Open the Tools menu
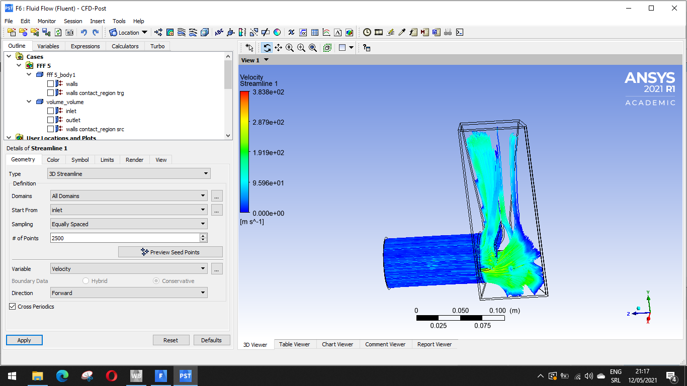Image resolution: width=687 pixels, height=386 pixels. click(119, 21)
